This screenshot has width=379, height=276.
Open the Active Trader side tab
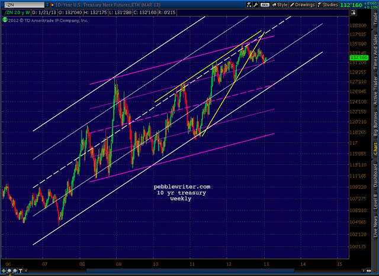[375, 90]
